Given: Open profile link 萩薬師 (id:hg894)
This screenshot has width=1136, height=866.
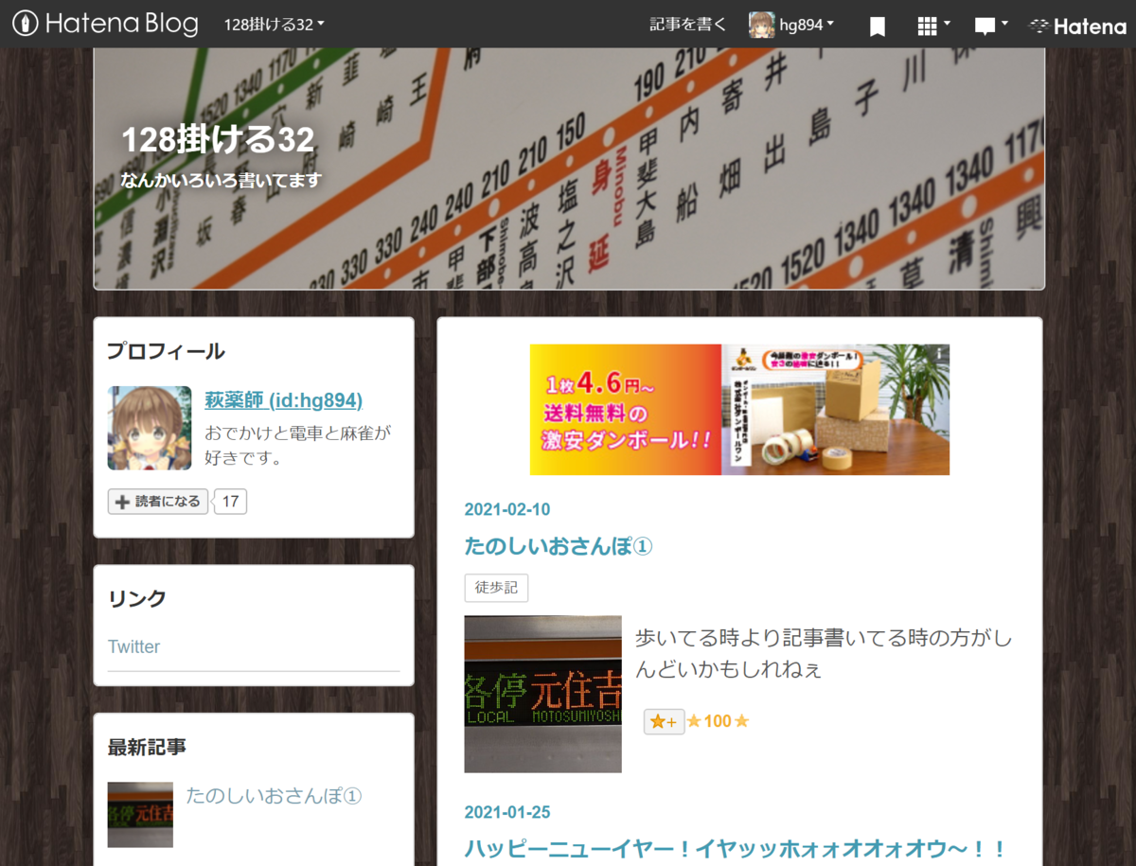Looking at the screenshot, I should point(283,400).
